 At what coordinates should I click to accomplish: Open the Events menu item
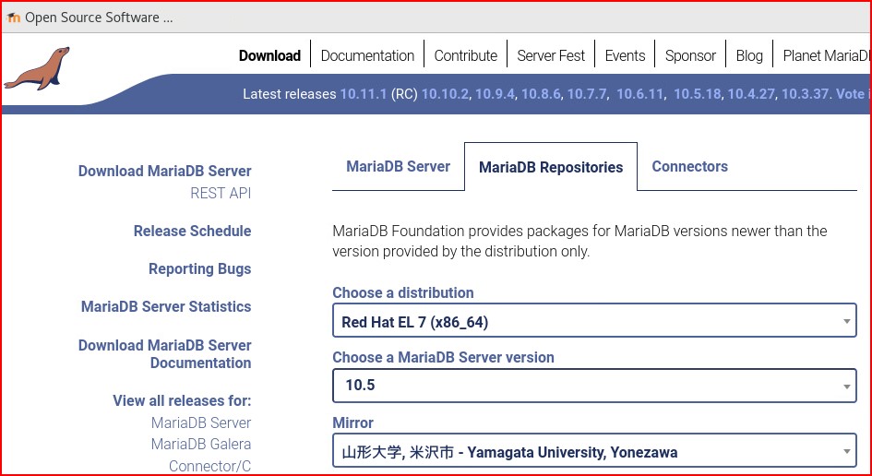(x=625, y=55)
